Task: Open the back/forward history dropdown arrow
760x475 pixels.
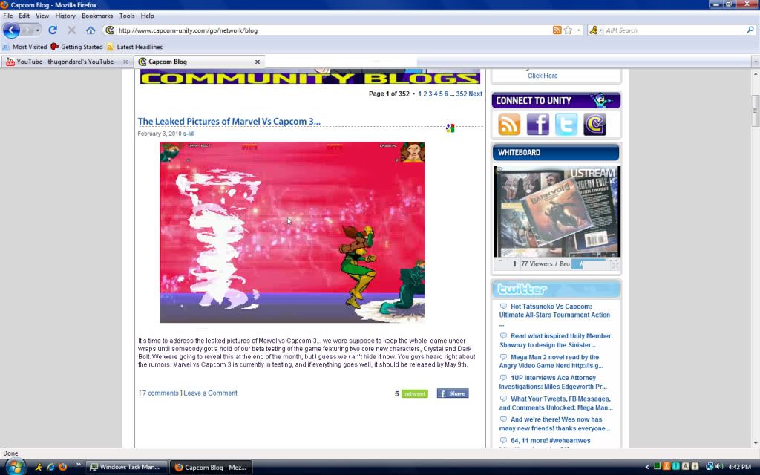Action: tap(38, 30)
